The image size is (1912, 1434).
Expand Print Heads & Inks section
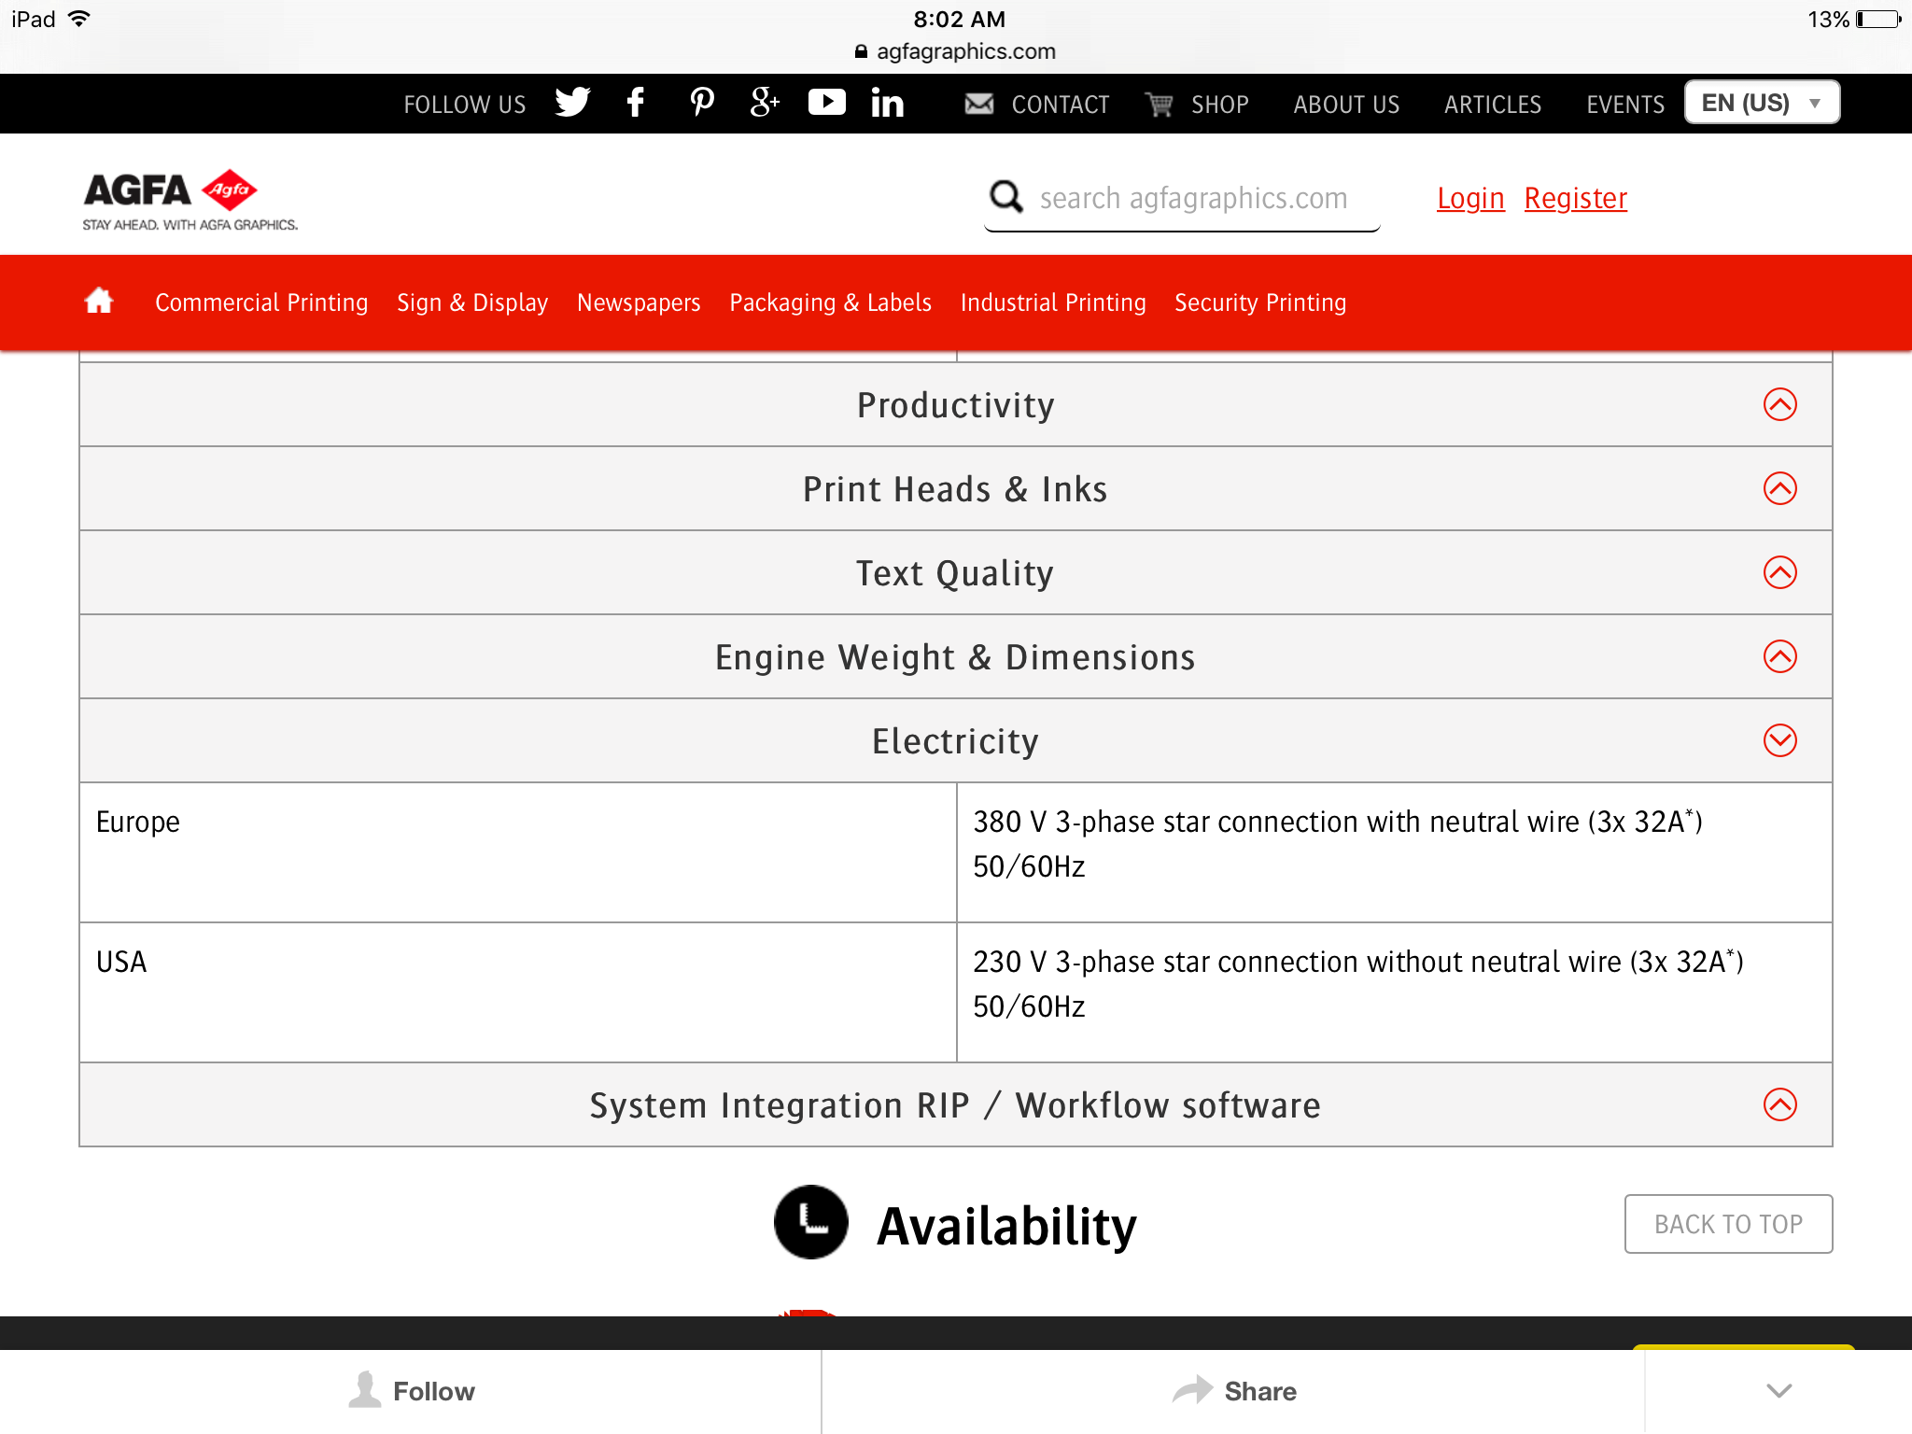click(1779, 488)
